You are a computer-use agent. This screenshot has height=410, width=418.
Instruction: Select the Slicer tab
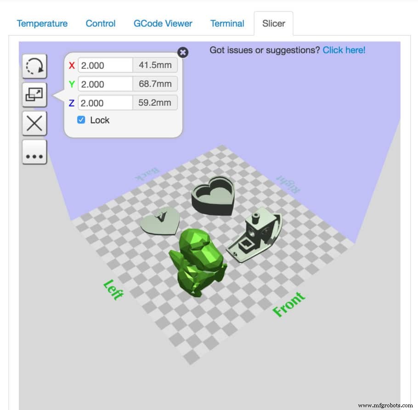273,23
